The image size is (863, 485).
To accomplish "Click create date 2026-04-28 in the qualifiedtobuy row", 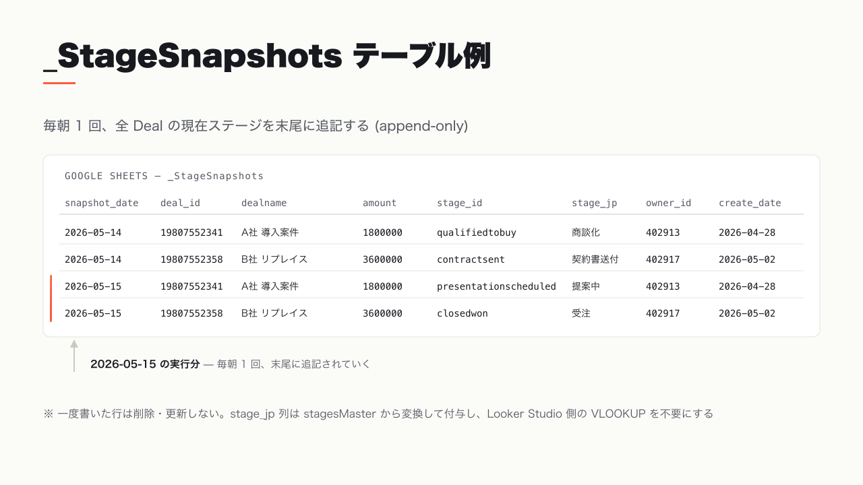I will [x=747, y=232].
